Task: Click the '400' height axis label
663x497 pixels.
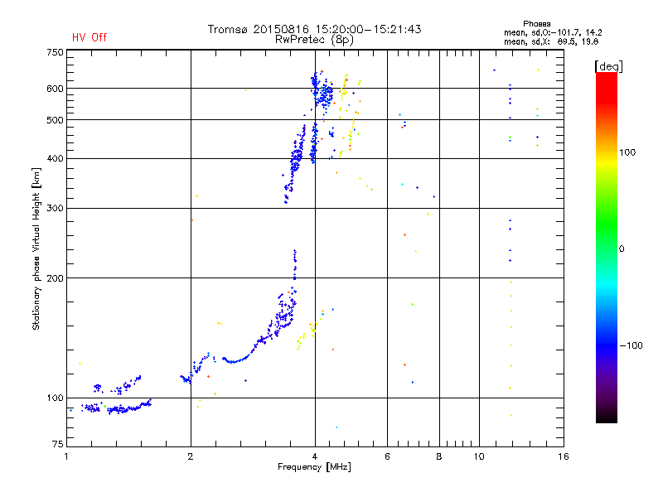Action: pos(55,158)
